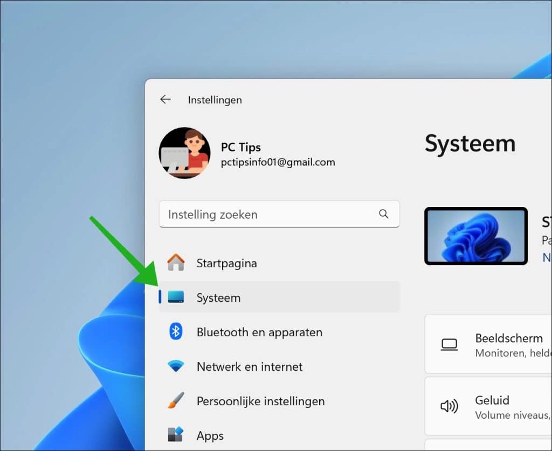Select the Systeem monitor icon

176,296
